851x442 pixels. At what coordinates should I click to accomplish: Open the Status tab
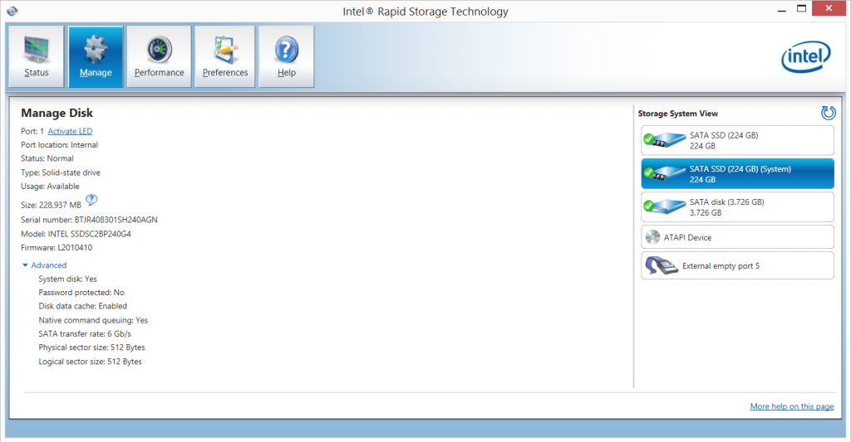pyautogui.click(x=37, y=56)
